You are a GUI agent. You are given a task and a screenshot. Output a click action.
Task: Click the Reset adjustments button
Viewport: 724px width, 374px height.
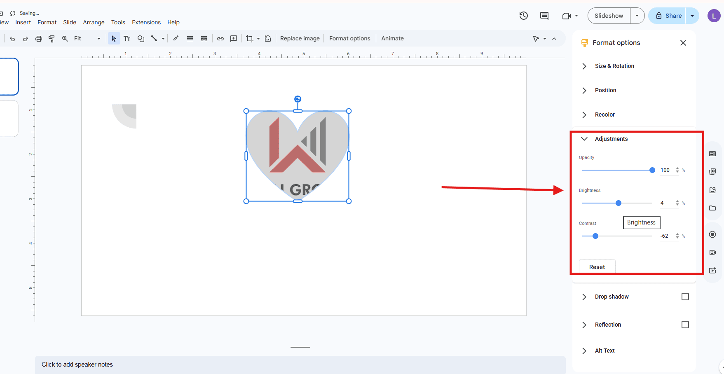coord(597,267)
